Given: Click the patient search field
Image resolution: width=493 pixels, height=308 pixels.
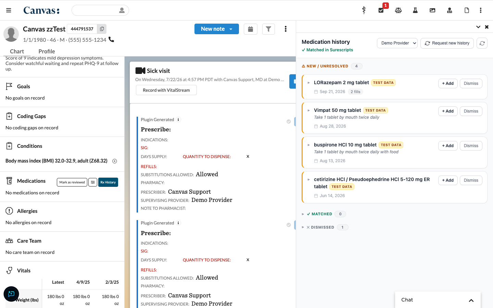Looking at the screenshot, I should point(100,10).
